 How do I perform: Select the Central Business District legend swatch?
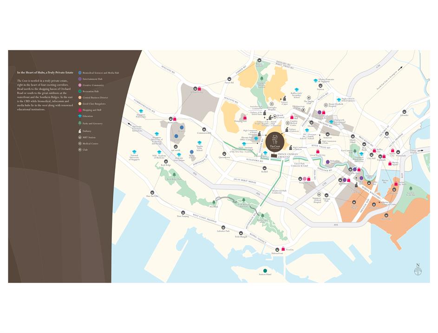pos(80,98)
